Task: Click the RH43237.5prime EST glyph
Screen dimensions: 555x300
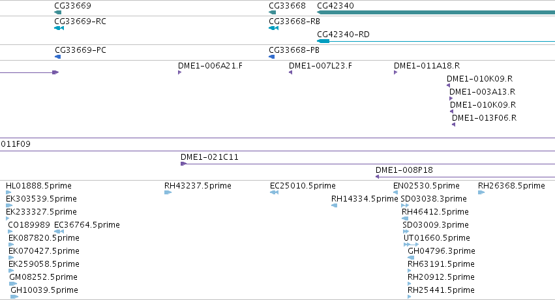Action: point(168,192)
